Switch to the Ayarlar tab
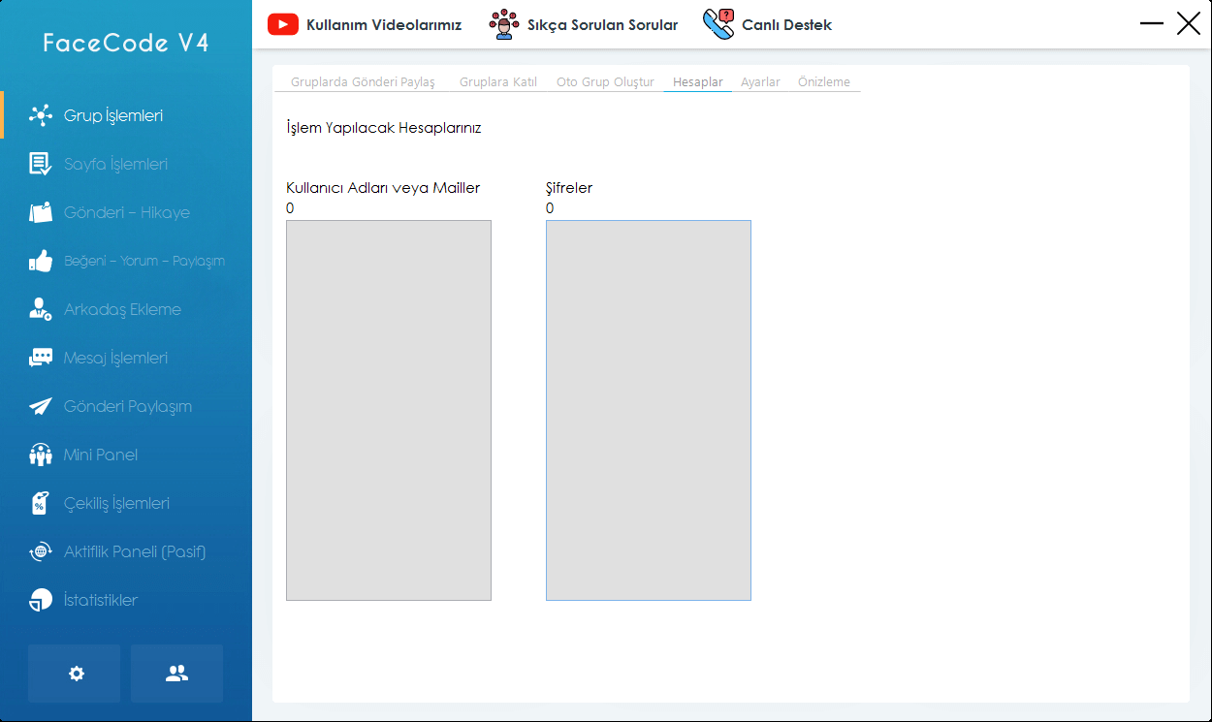This screenshot has width=1212, height=722. [760, 82]
